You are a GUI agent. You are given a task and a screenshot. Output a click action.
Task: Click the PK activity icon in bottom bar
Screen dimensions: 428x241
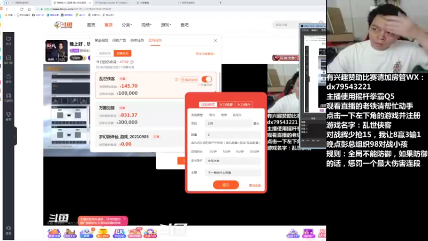[x=119, y=233]
